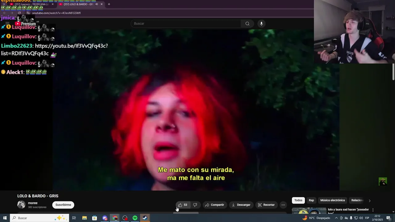Click the page vertical scrollbar thumb
Image resolution: width=395 pixels, height=222 pixels.
393,72
